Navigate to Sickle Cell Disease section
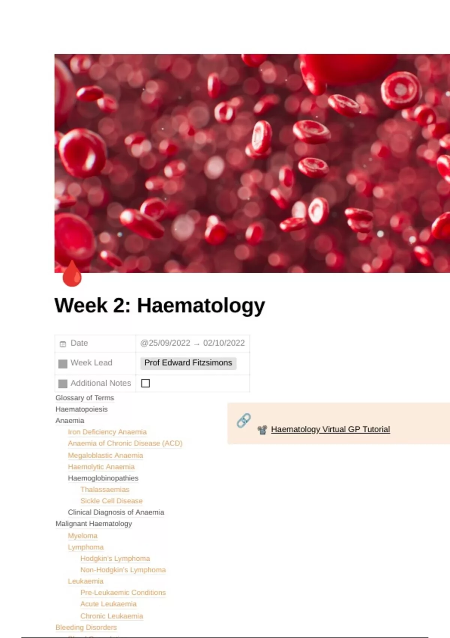Viewport: 450px width, 638px height. pyautogui.click(x=111, y=501)
